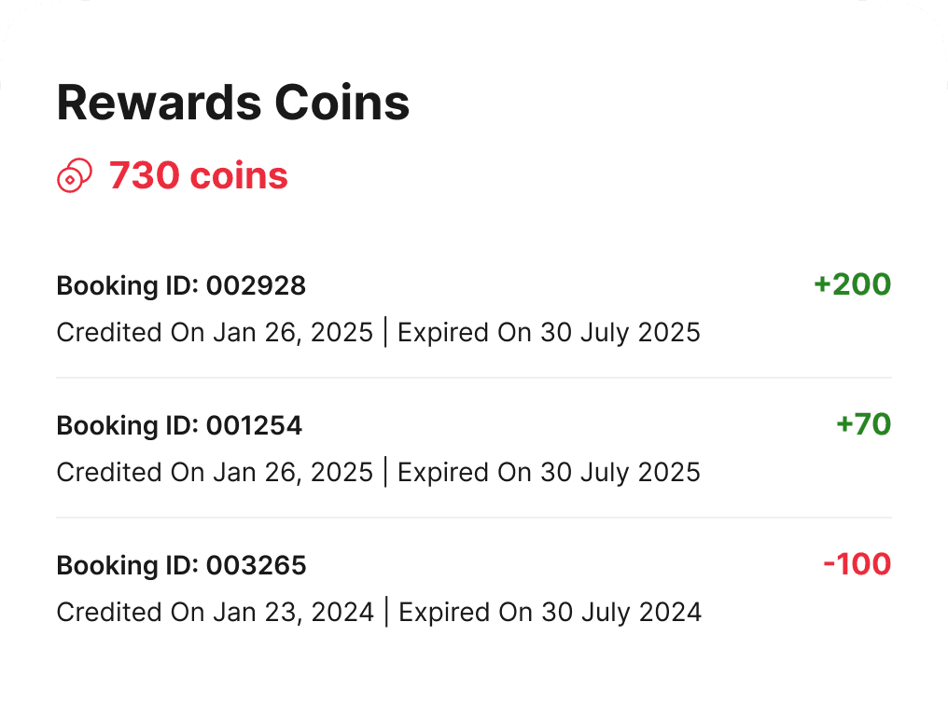Open Booking ID: 002928 entry
This screenshot has width=948, height=705.
point(181,285)
